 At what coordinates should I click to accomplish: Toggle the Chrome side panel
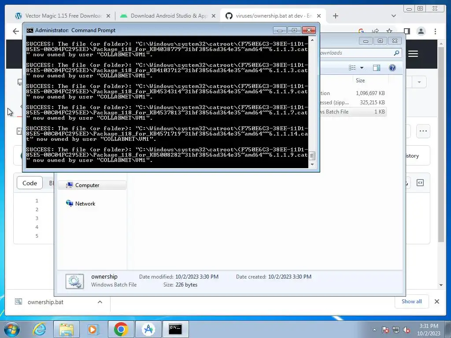coord(407,31)
